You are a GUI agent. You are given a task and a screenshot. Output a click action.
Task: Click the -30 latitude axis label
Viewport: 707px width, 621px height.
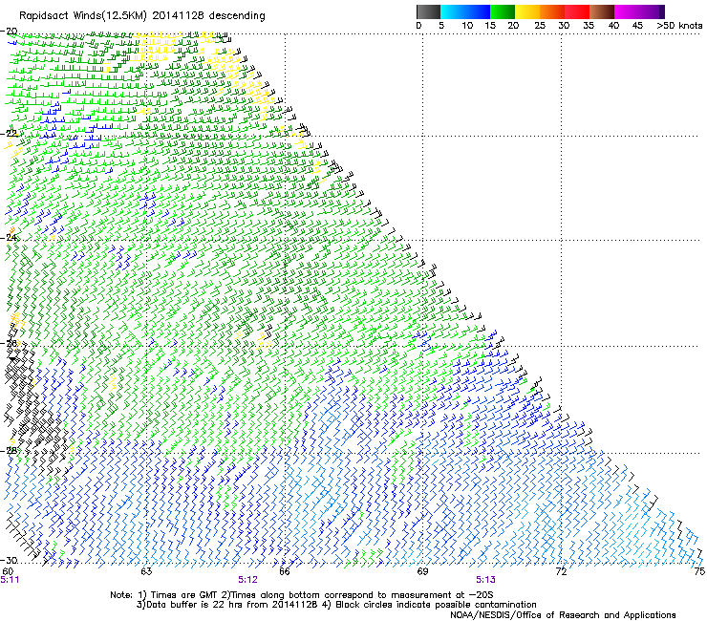coord(9,560)
